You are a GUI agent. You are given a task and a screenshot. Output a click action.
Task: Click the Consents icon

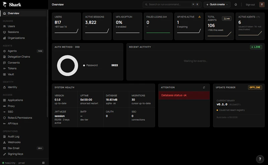pyautogui.click(x=4, y=63)
